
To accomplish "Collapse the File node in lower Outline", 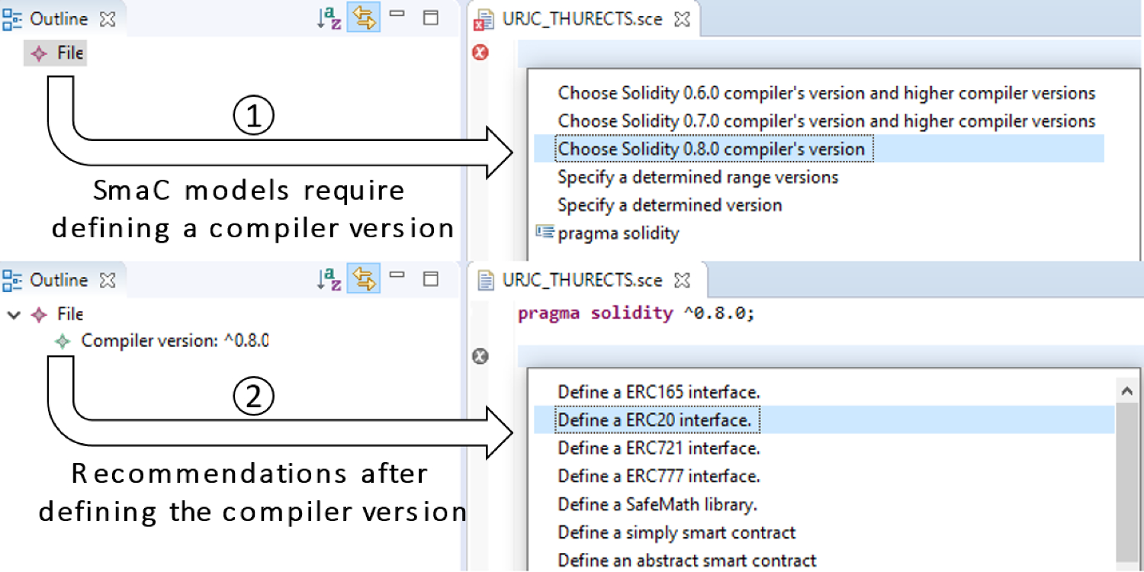I will click(13, 314).
